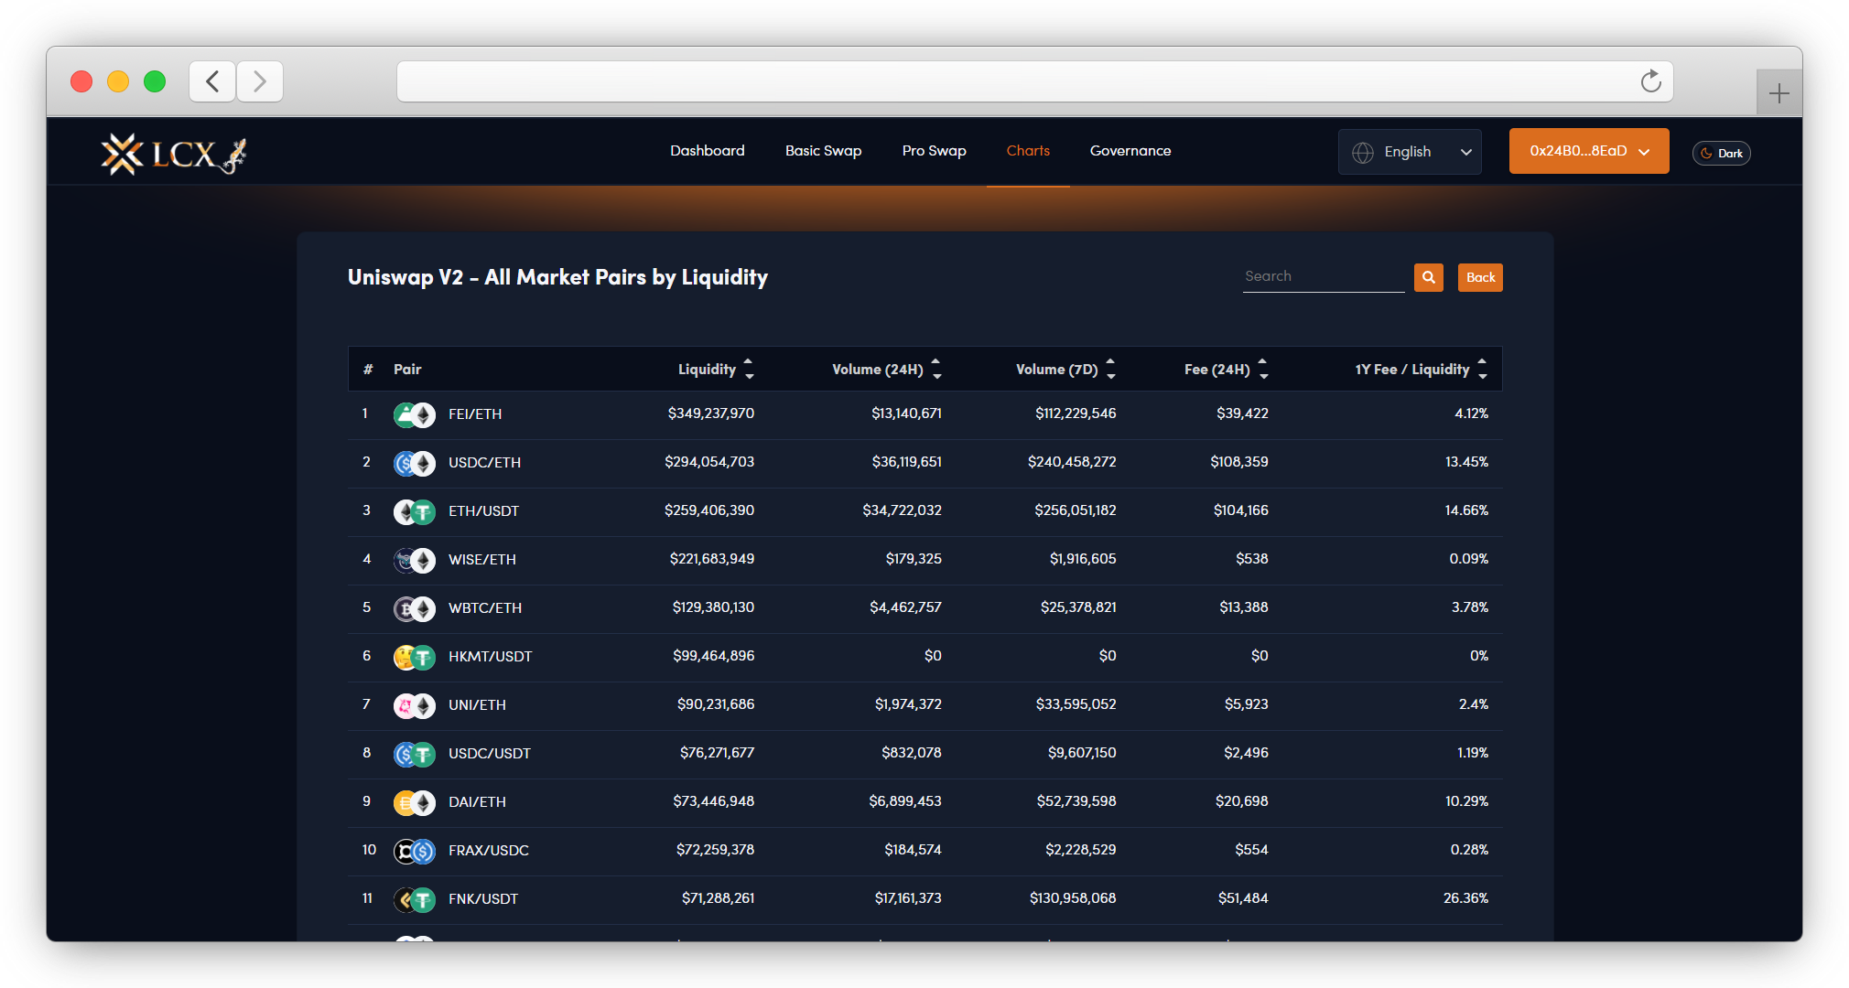Open the Governance navigation item
The height and width of the screenshot is (988, 1849).
1130,151
